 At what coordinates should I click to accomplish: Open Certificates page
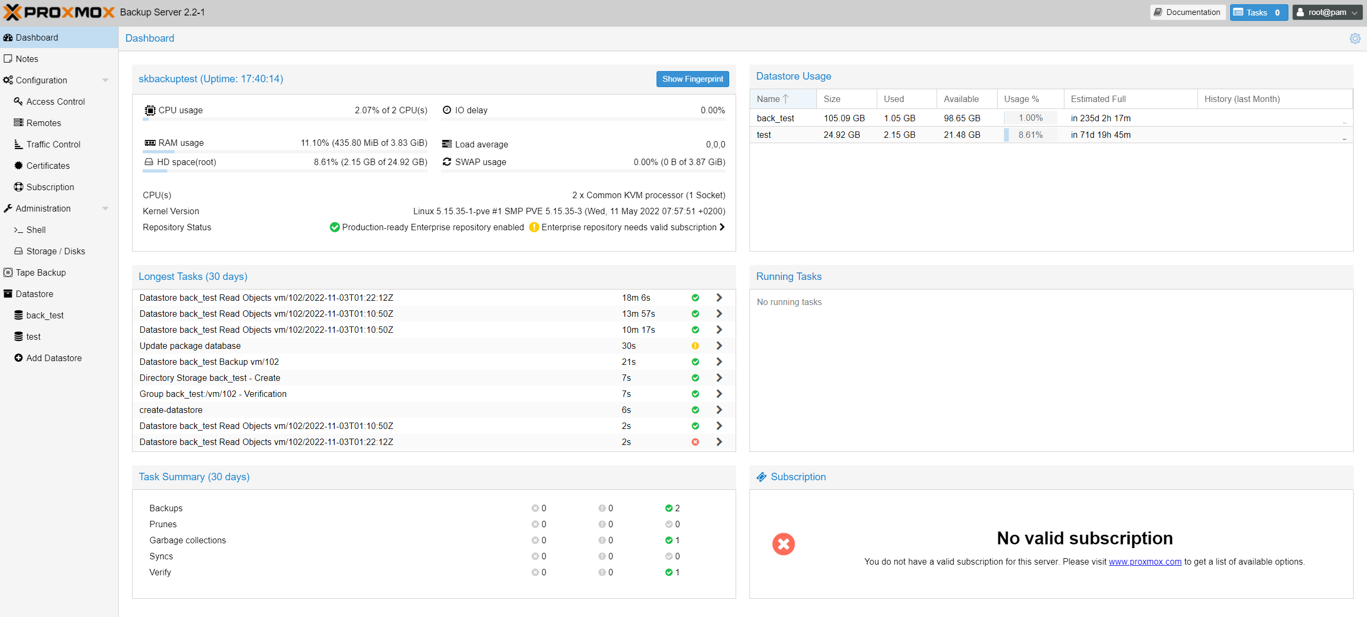pos(59,166)
